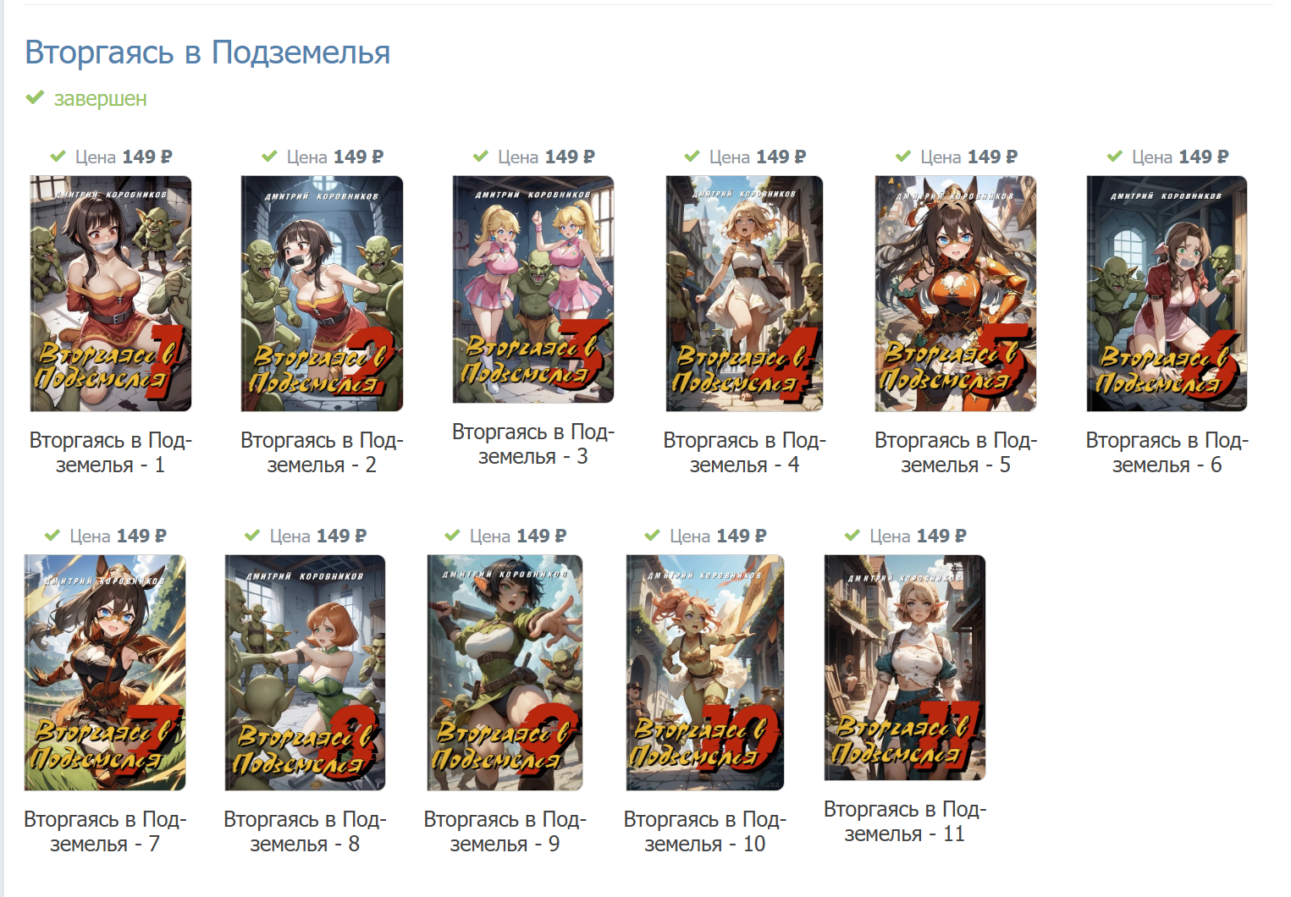Click title link Вторгаясь в Подземелья - 1

pyautogui.click(x=111, y=453)
